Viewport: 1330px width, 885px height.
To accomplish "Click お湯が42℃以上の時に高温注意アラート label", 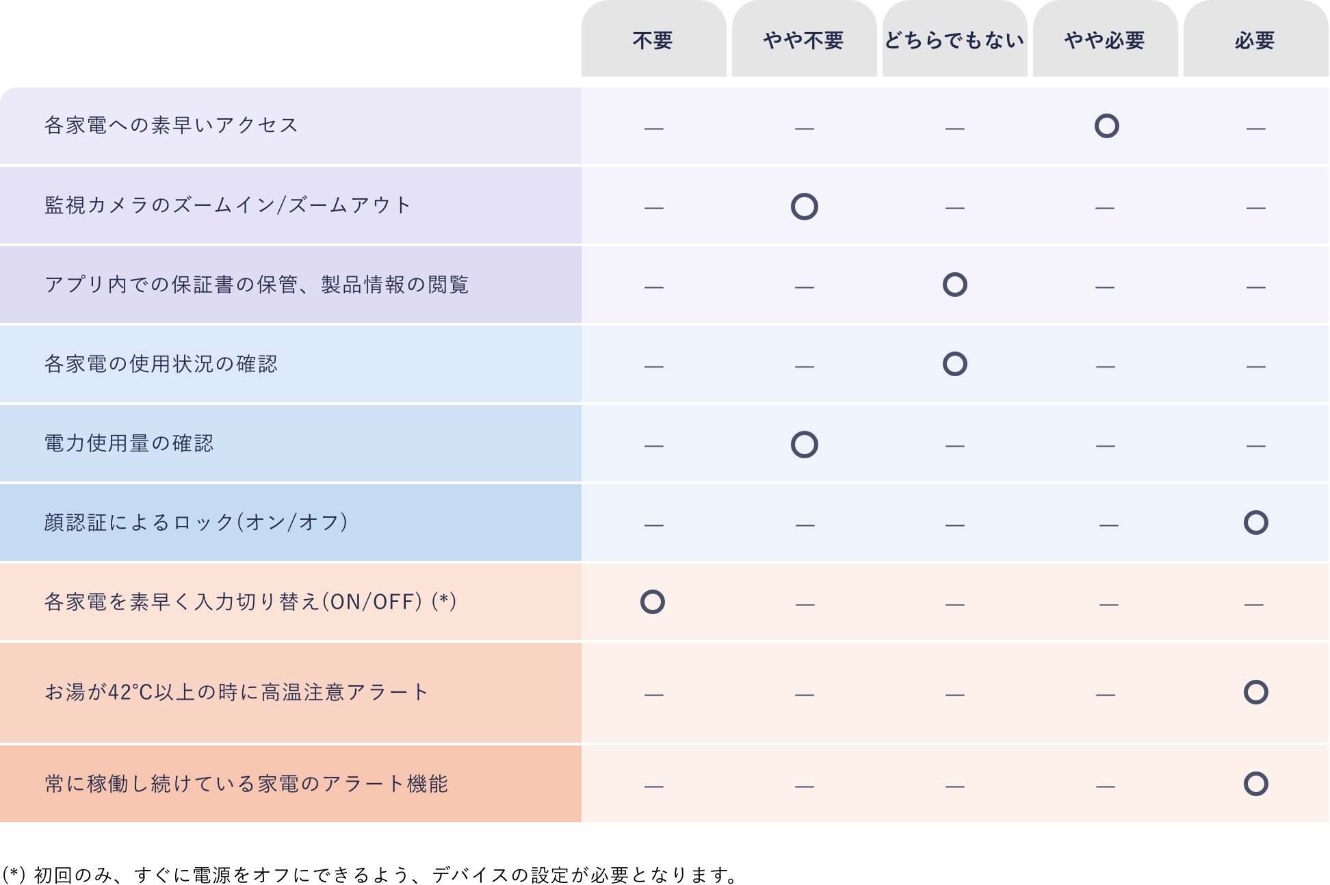I will coord(236,693).
